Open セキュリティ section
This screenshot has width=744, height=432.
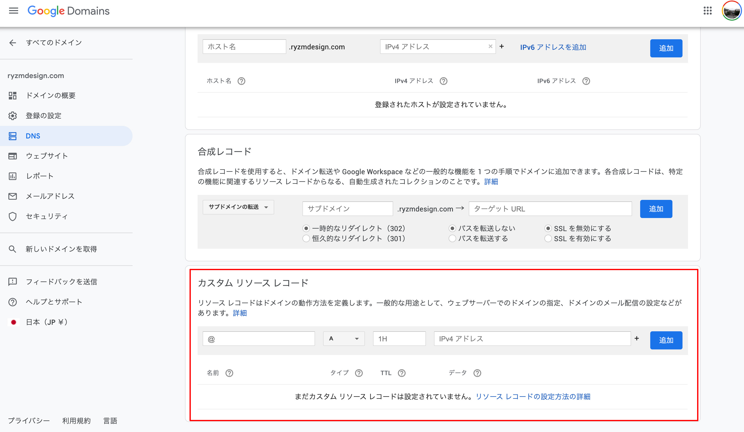point(47,217)
